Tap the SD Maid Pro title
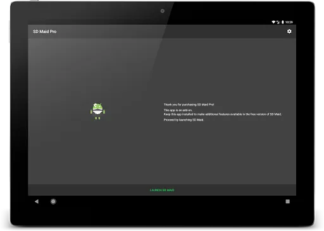 tap(45, 32)
